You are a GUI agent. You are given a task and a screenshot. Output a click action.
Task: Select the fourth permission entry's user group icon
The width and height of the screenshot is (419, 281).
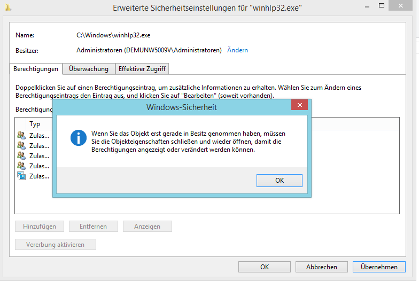(x=21, y=166)
